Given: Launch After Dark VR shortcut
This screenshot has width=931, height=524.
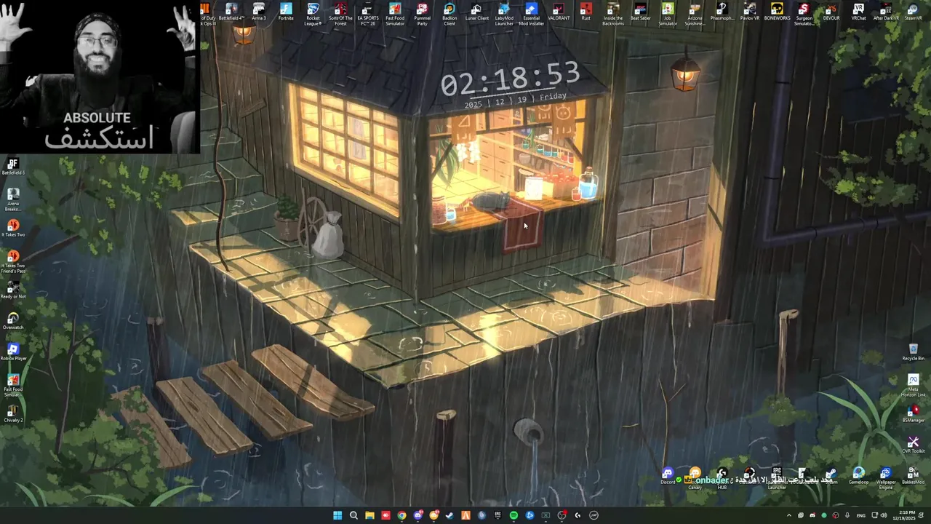Looking at the screenshot, I should 886,12.
